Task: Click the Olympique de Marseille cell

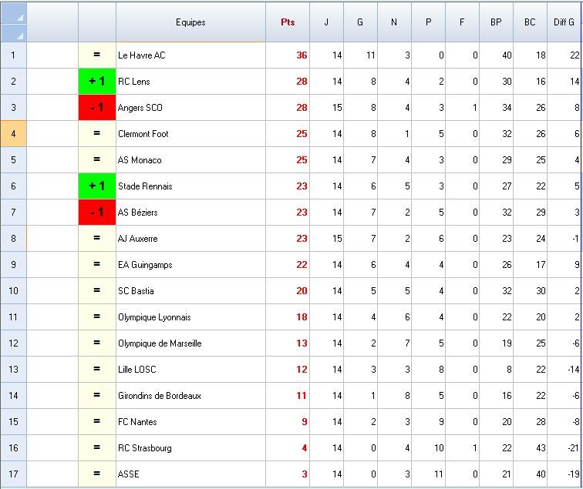Action: [x=190, y=343]
